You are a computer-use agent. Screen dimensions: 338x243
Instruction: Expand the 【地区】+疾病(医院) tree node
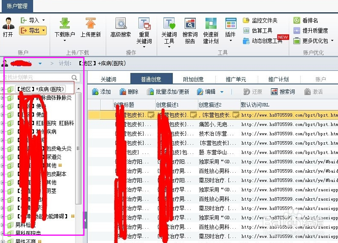click(x=3, y=89)
